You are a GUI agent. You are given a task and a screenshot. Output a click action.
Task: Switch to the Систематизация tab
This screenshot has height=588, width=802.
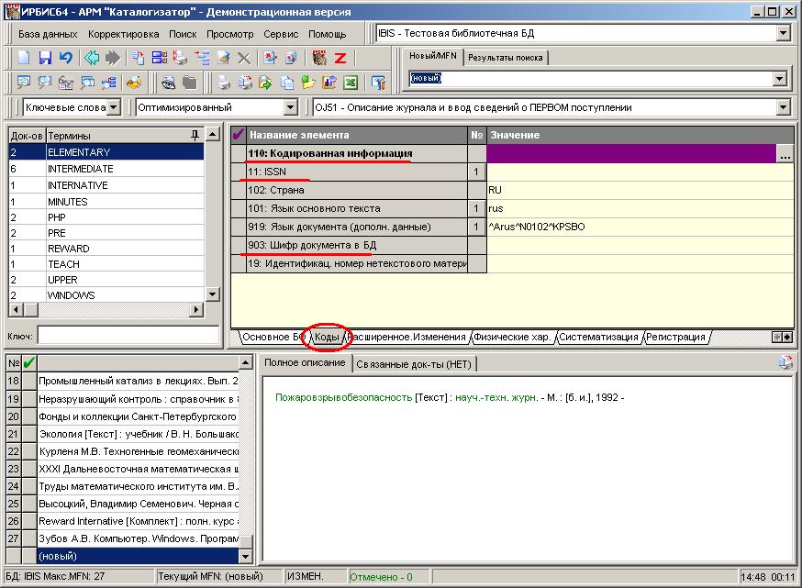598,337
